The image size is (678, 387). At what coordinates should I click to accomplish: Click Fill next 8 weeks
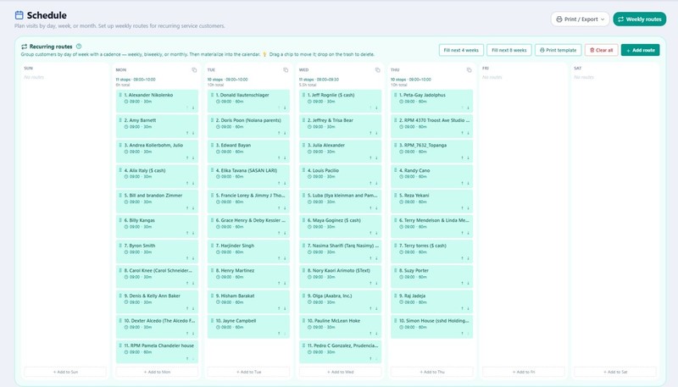[509, 50]
